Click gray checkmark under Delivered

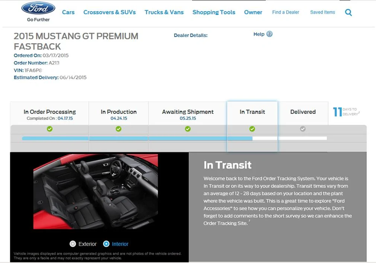(303, 129)
